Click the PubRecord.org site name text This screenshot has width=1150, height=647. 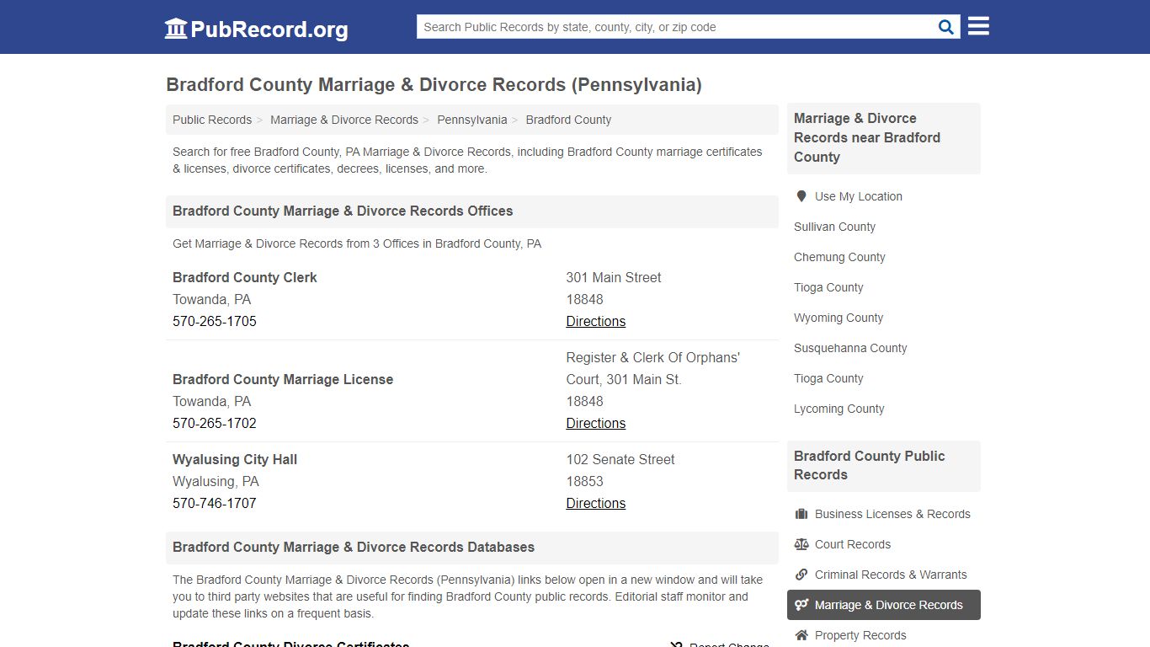(269, 29)
